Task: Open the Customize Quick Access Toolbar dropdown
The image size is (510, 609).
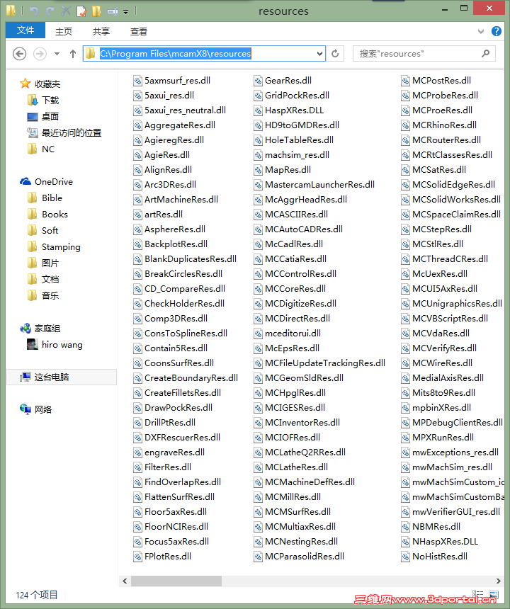Action: click(x=126, y=12)
